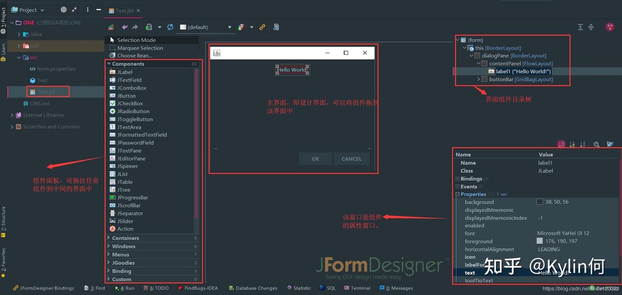The height and width of the screenshot is (295, 622).
Task: Click the refresh designer toolbar icon
Action: (170, 27)
